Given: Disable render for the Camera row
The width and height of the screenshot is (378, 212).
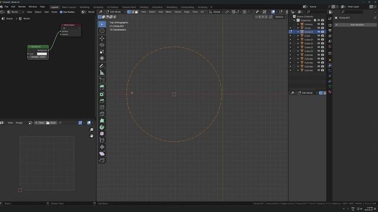Looking at the screenshot, I should tap(322, 24).
